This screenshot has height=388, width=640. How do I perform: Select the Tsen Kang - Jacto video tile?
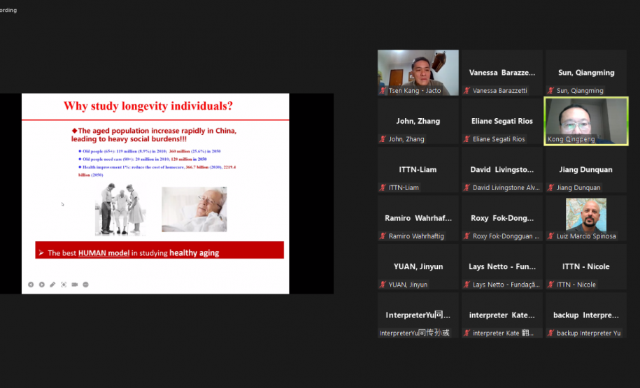point(418,72)
